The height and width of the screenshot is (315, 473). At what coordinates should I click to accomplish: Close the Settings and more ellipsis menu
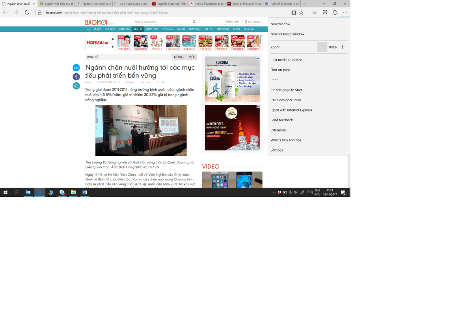345,12
